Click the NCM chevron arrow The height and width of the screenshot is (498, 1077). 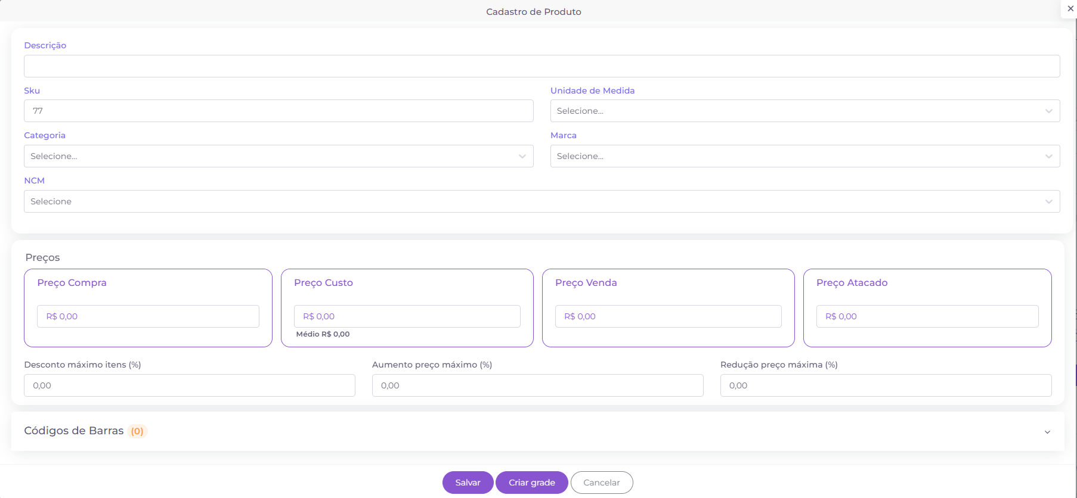tap(1048, 201)
